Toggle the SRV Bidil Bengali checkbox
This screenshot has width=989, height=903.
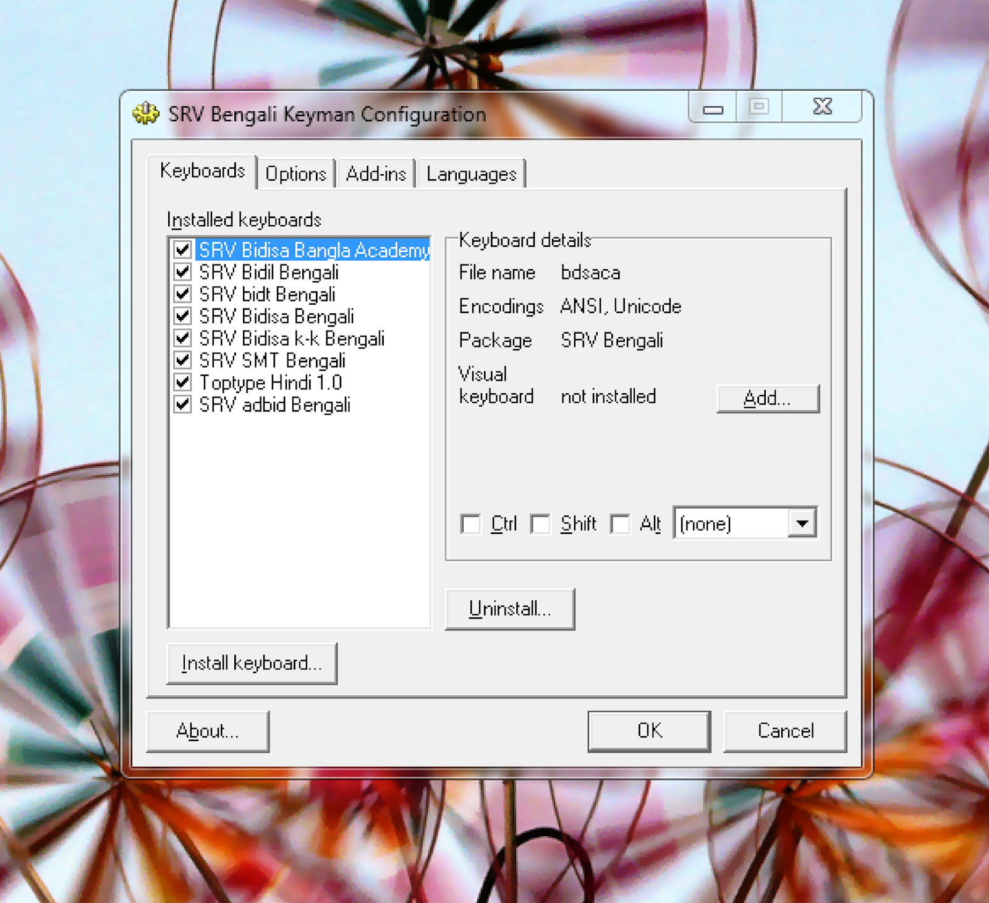182,272
